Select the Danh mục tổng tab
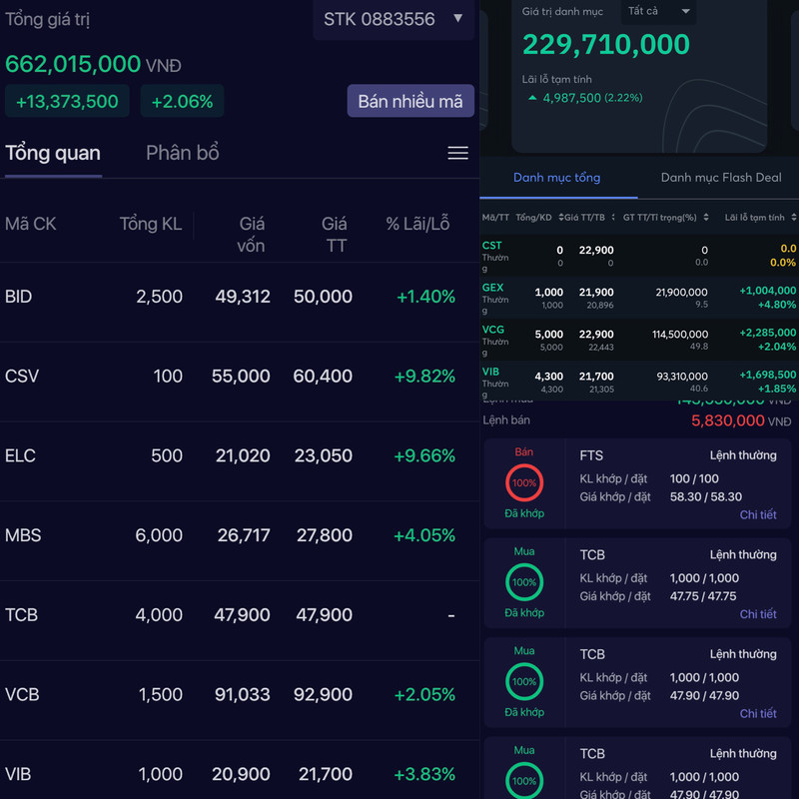The image size is (799, 799). (556, 178)
